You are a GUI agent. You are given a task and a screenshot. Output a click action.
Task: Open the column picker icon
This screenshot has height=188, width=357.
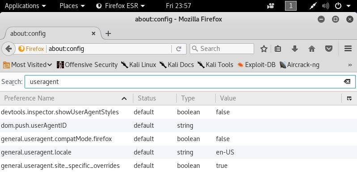[x=349, y=98]
